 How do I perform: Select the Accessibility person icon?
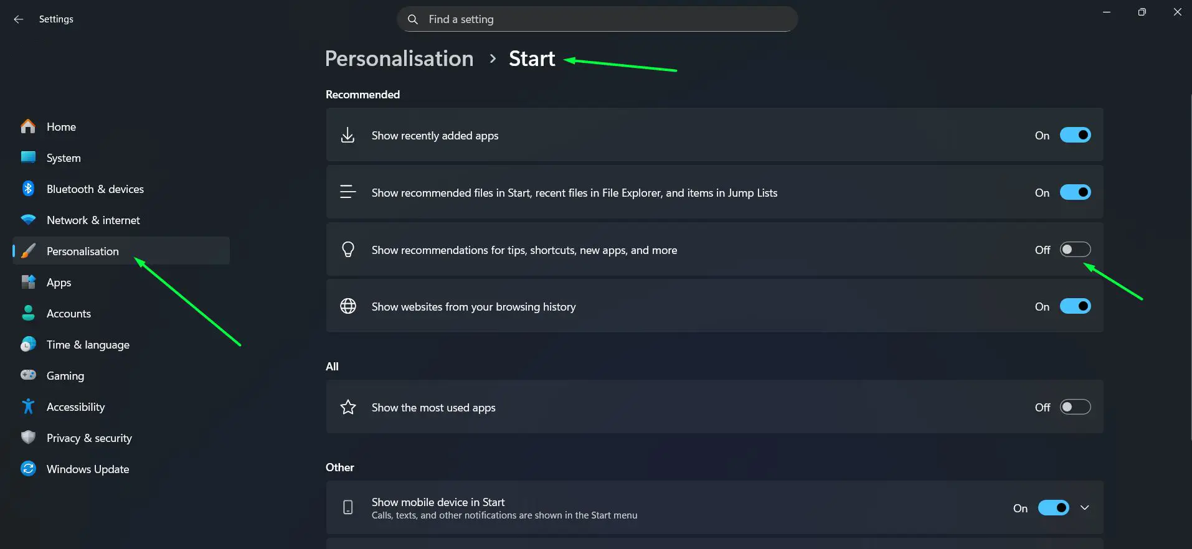(28, 406)
